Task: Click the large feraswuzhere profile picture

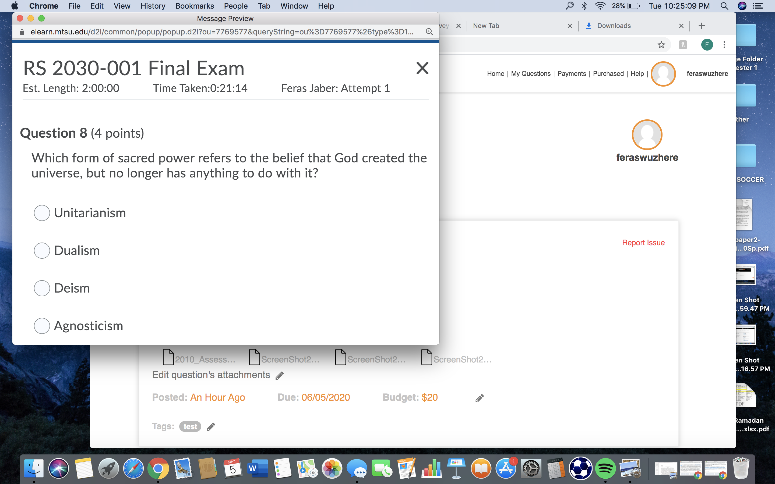Action: coord(647,135)
